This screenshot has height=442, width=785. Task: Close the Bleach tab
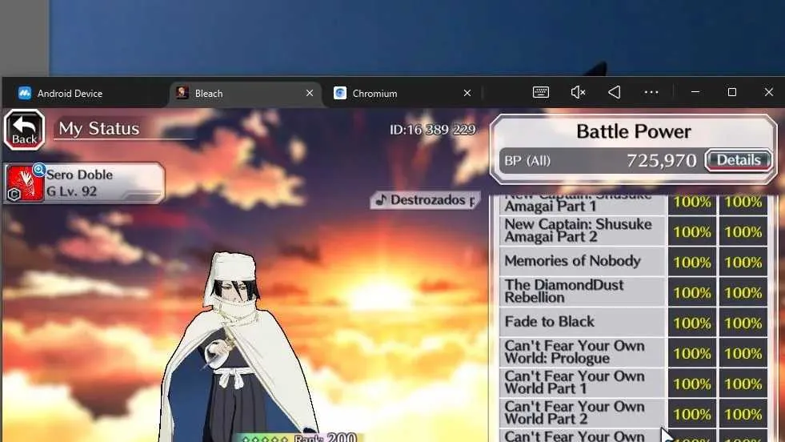click(310, 93)
